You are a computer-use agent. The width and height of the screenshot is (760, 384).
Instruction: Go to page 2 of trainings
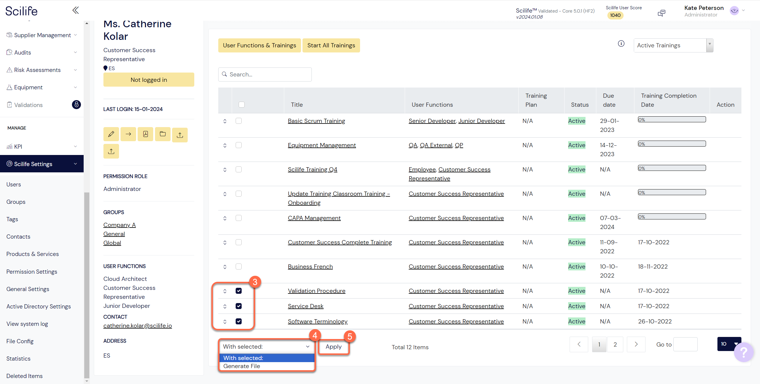click(615, 344)
